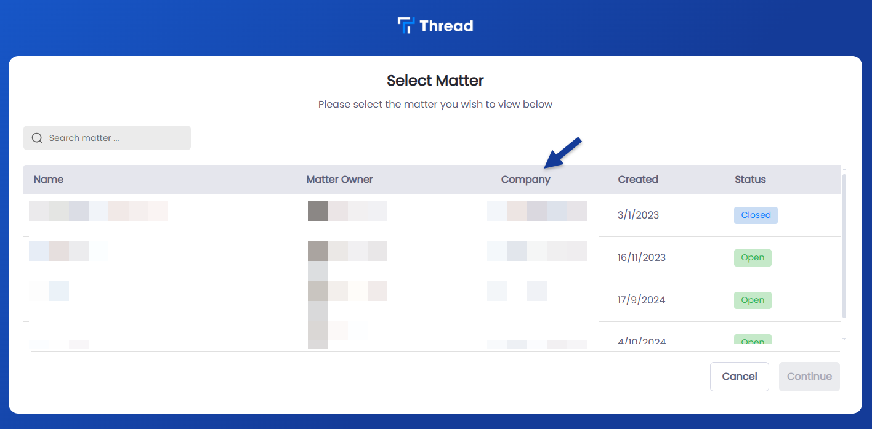Select the matter created 17/9/2024
Viewport: 872px width, 429px height.
[432, 300]
